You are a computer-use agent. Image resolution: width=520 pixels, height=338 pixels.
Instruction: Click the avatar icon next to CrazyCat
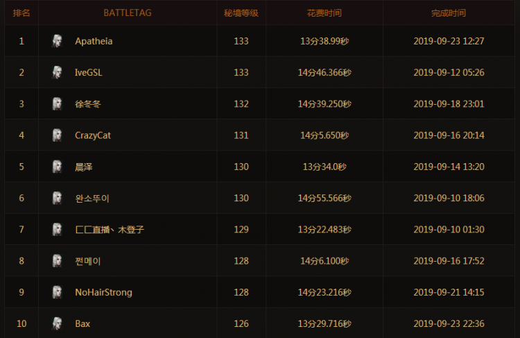(57, 135)
